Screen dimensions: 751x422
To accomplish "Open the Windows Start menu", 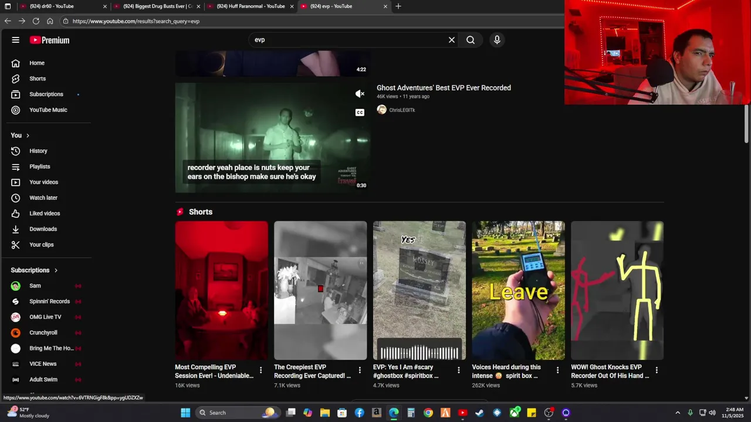I will tap(185, 413).
